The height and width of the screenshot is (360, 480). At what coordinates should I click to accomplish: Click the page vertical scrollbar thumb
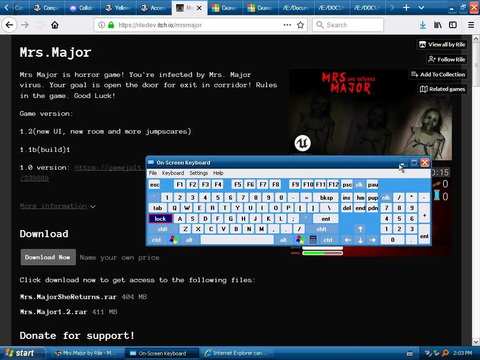(x=476, y=65)
